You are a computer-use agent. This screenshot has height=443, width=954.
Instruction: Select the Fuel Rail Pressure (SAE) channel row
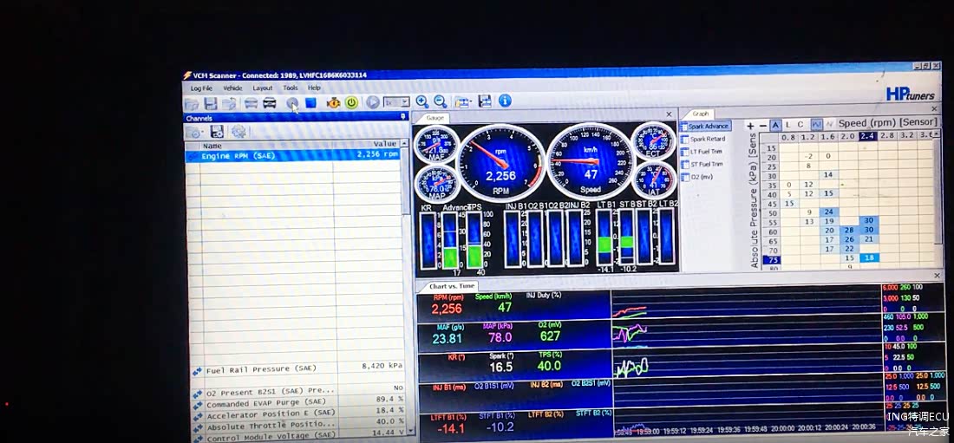260,369
